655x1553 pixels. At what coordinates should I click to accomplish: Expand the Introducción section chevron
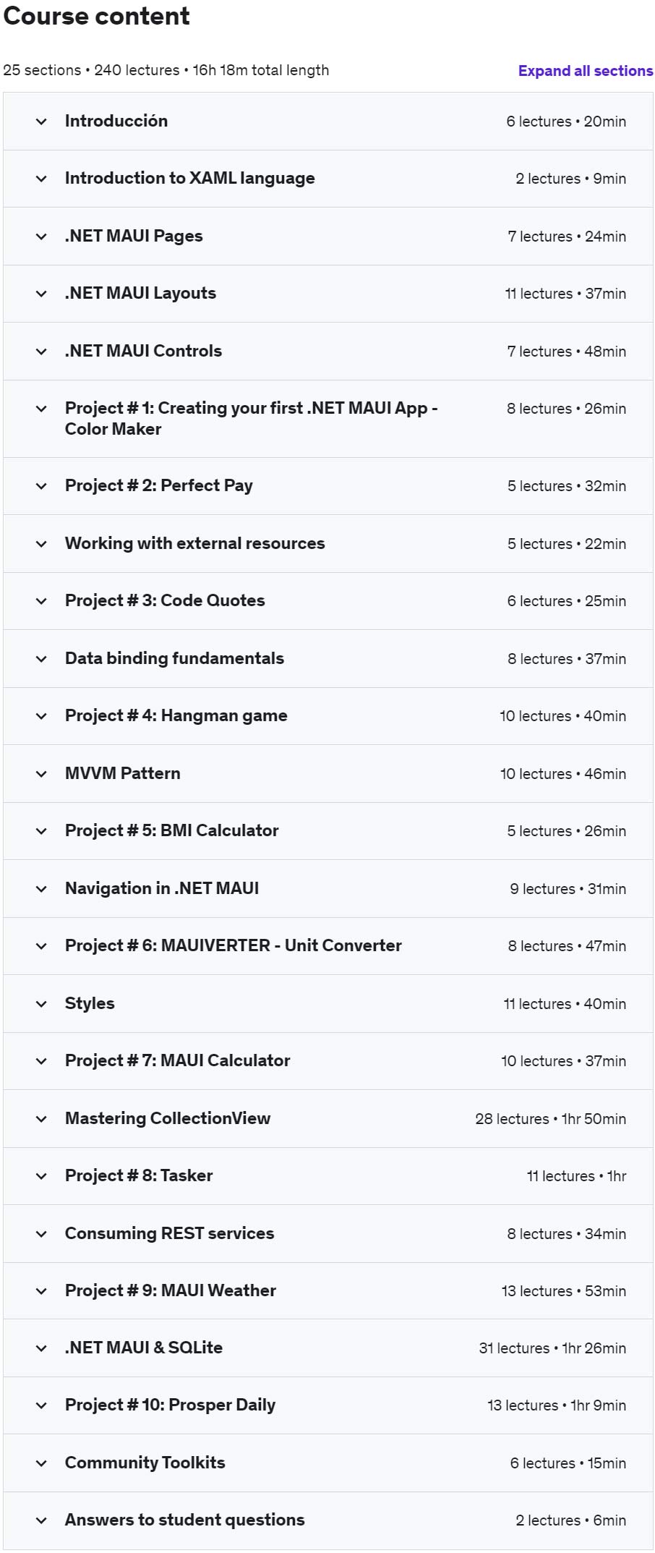pos(41,122)
